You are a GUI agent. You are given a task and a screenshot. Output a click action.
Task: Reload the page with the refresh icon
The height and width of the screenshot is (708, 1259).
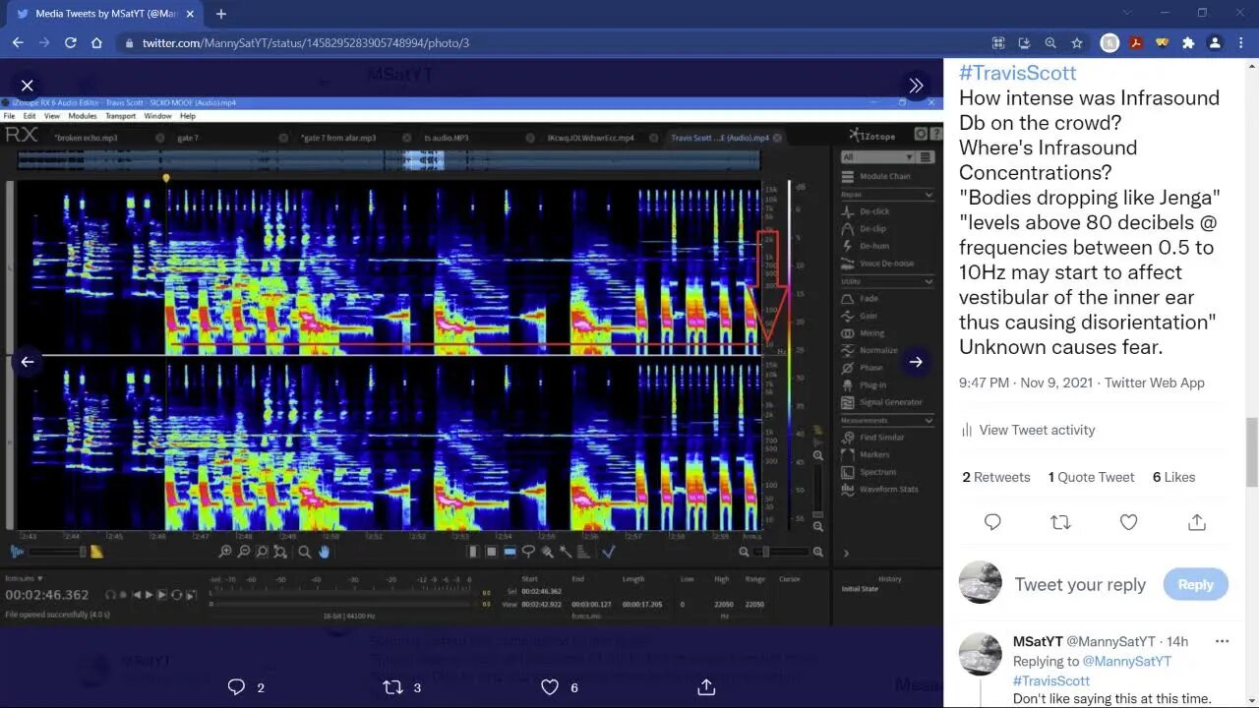pyautogui.click(x=71, y=43)
